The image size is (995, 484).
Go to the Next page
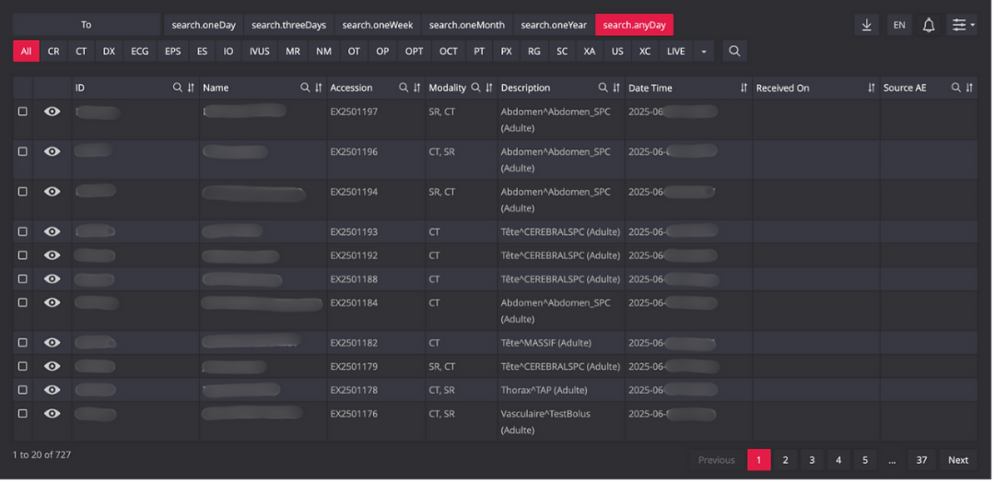coord(958,460)
